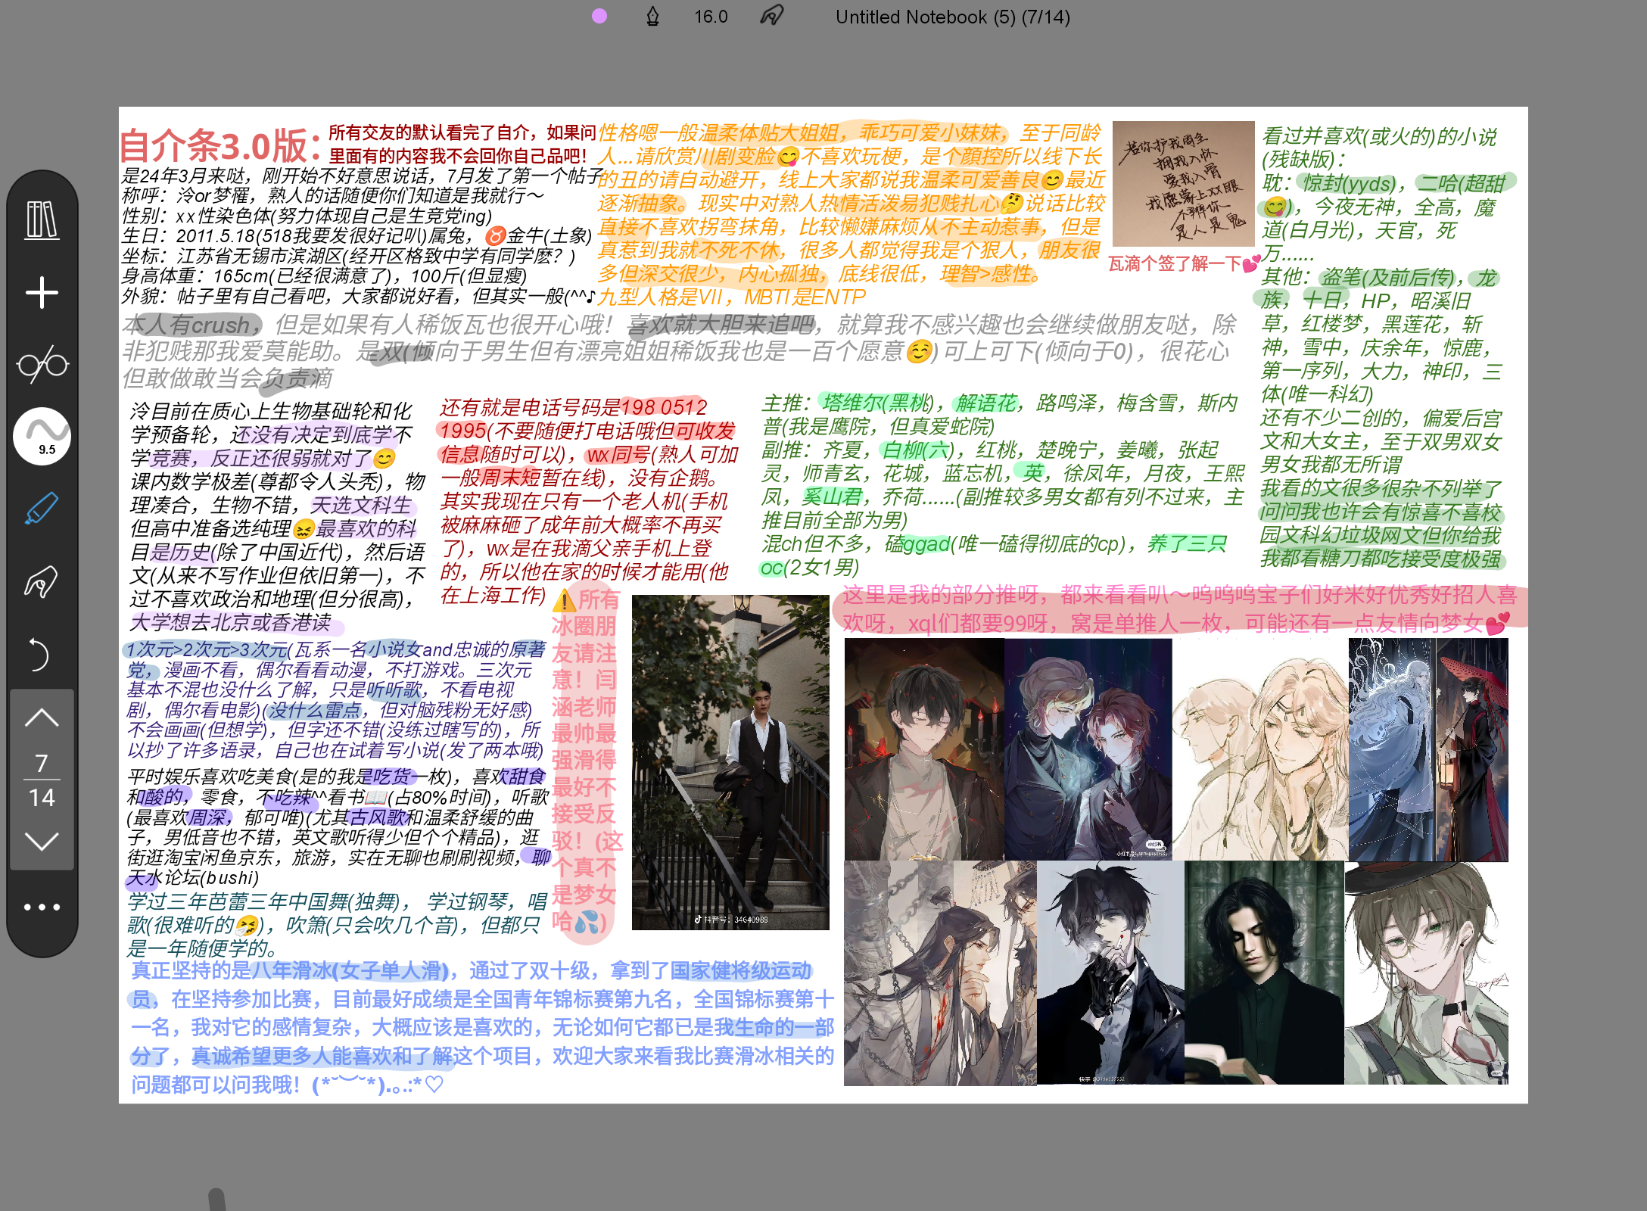Undo last action with curved arrow
Image resolution: width=1647 pixels, height=1211 pixels.
[38, 654]
